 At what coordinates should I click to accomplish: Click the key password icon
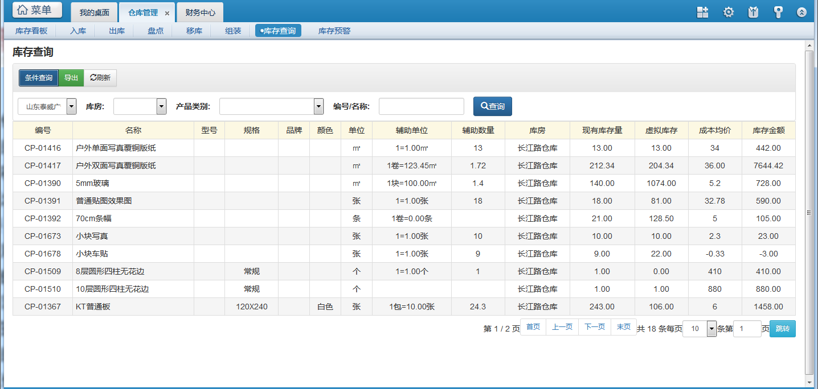[x=778, y=12]
